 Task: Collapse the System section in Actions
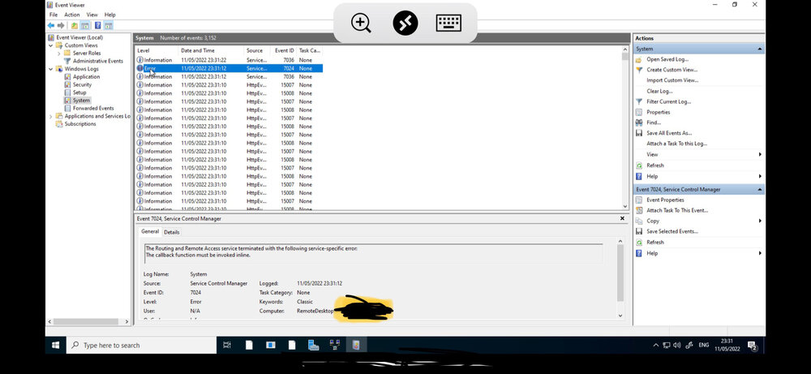pos(759,49)
